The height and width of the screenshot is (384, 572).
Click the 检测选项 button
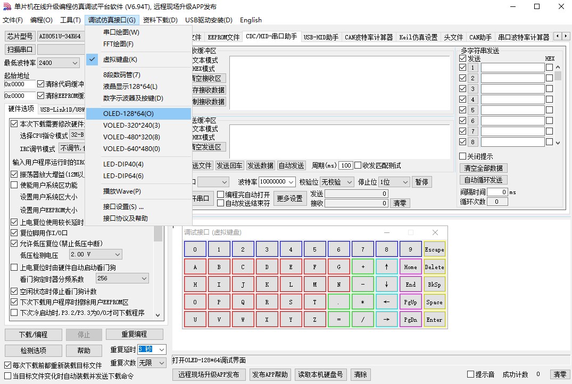click(x=33, y=350)
